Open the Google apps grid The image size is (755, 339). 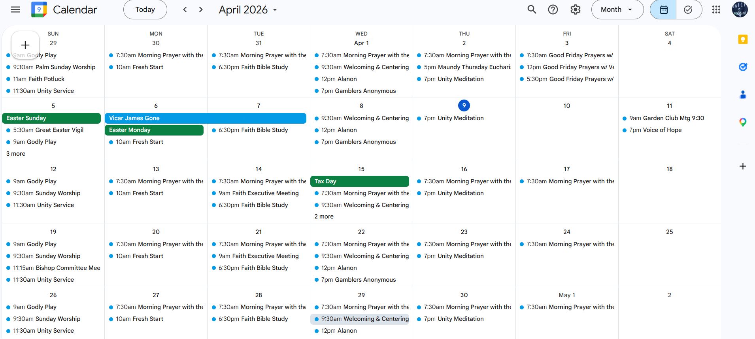pos(716,9)
